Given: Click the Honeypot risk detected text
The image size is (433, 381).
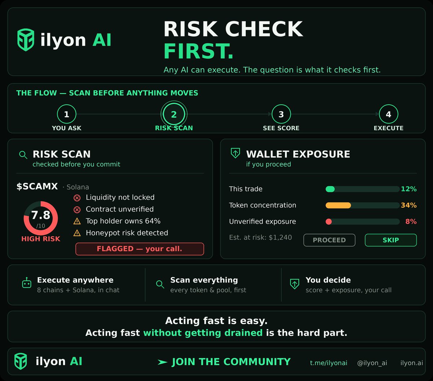Looking at the screenshot, I should point(127,233).
